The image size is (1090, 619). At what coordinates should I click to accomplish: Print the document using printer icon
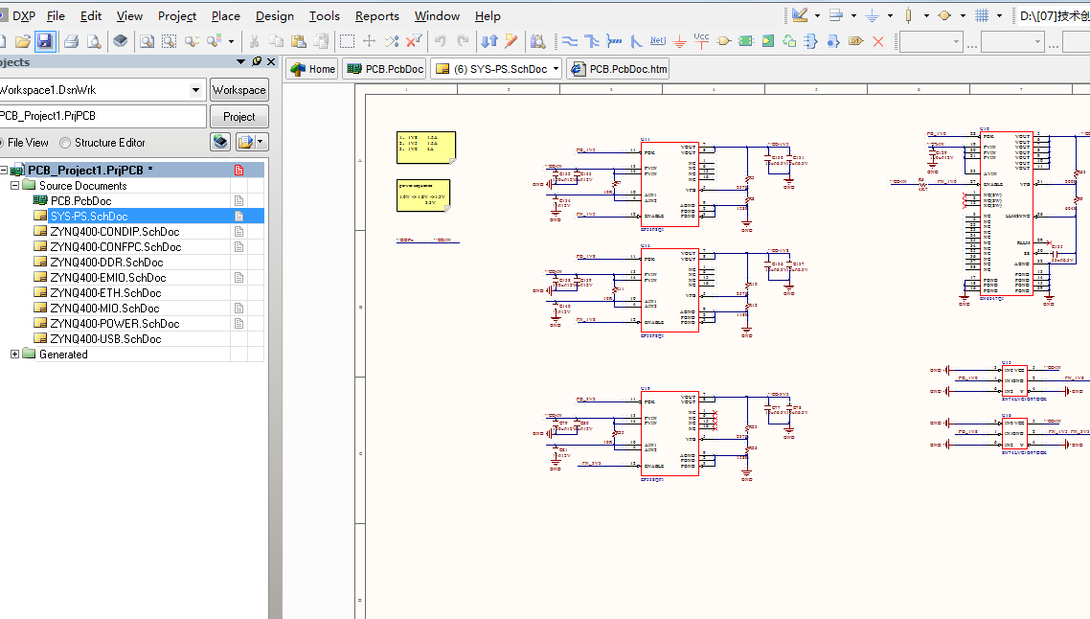point(72,42)
